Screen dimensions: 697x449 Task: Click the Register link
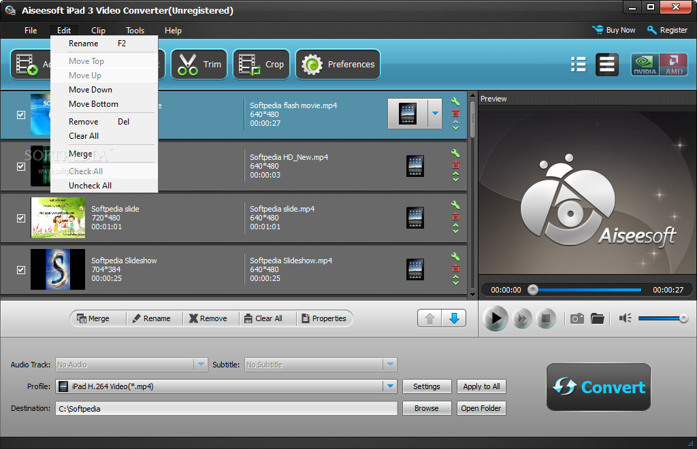click(667, 30)
